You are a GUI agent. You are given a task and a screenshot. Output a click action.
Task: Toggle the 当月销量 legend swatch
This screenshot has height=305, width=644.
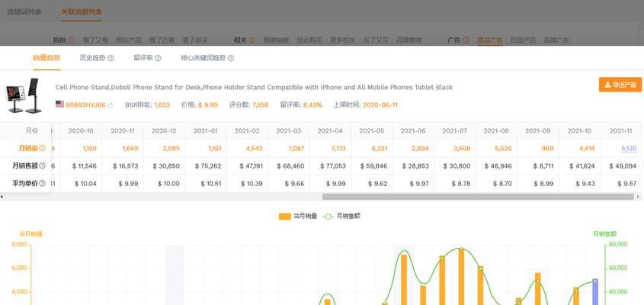pyautogui.click(x=284, y=217)
